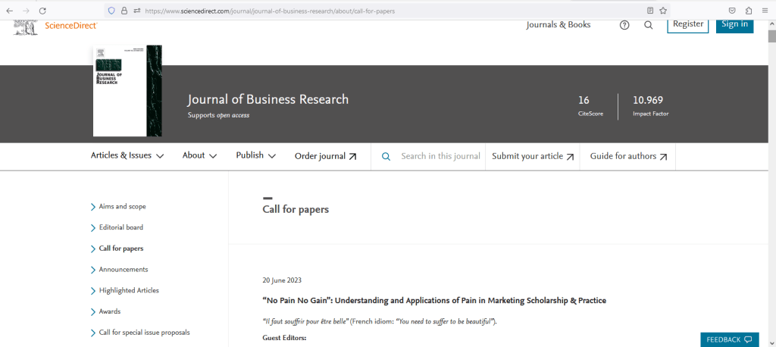Click chevron beside Aims and scope
Image resolution: width=776 pixels, height=347 pixels.
click(93, 207)
